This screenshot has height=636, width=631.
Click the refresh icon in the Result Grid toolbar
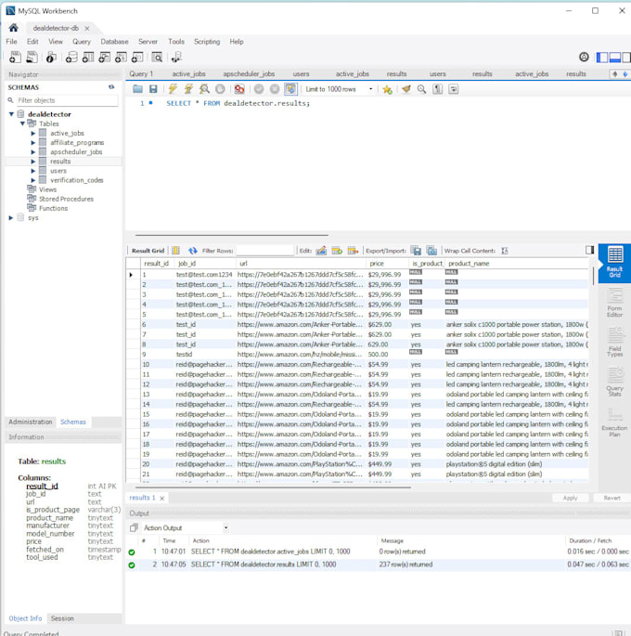[193, 251]
